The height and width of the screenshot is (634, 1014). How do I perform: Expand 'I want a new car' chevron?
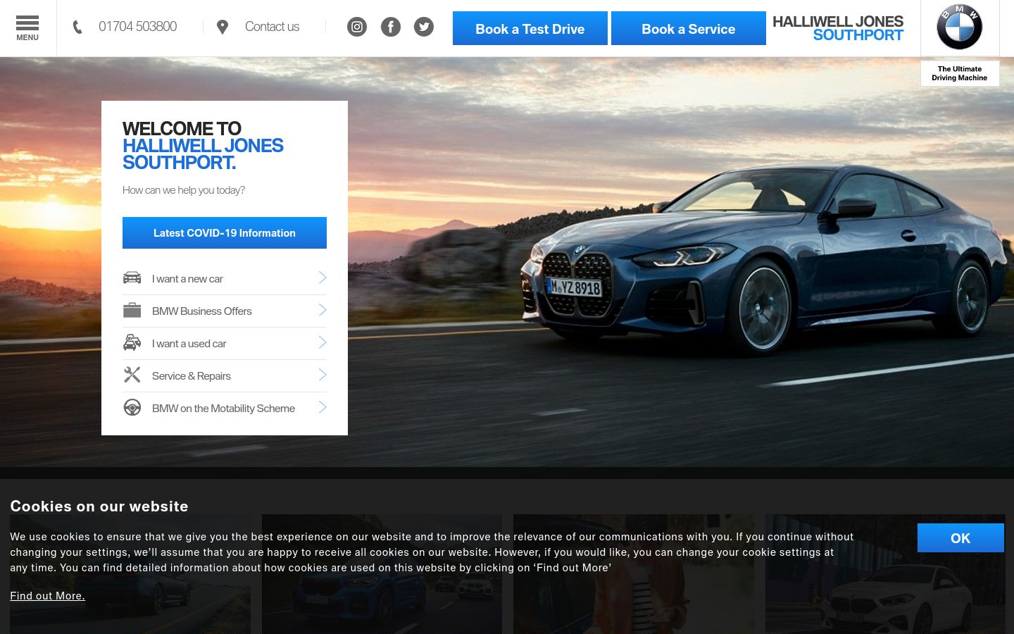(x=323, y=278)
